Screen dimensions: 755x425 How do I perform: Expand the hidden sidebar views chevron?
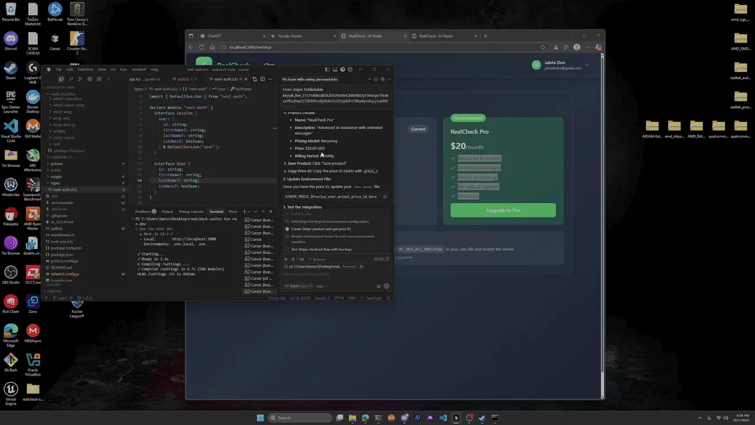pyautogui.click(x=109, y=79)
